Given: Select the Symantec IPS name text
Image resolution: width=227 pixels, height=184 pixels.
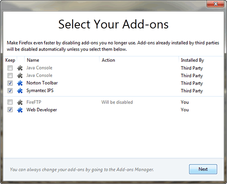Looking at the screenshot, I should [x=40, y=91].
